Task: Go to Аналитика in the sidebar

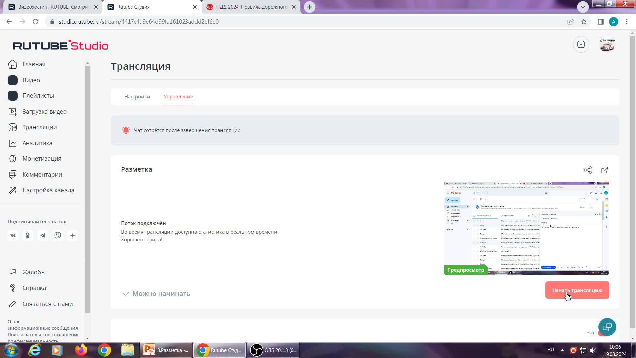Action: (37, 143)
